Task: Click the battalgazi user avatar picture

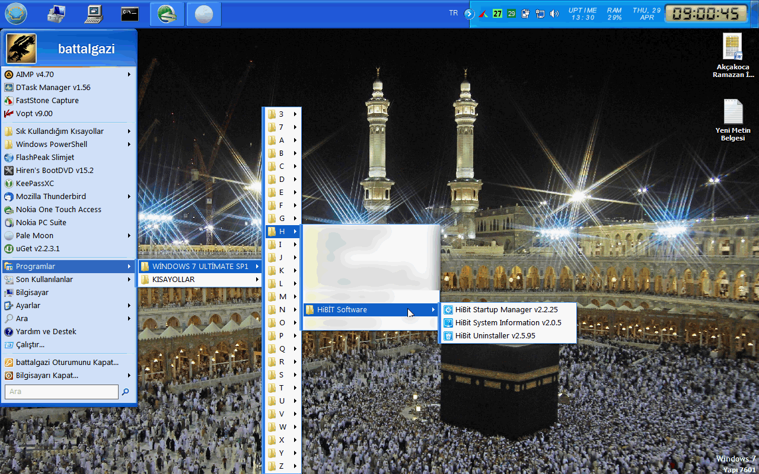Action: point(21,49)
